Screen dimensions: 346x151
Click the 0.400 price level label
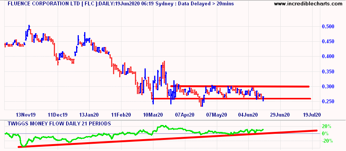coord(328,57)
